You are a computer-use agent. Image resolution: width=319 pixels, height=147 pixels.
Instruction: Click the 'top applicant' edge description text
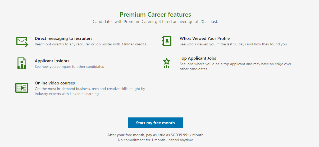click(x=235, y=67)
